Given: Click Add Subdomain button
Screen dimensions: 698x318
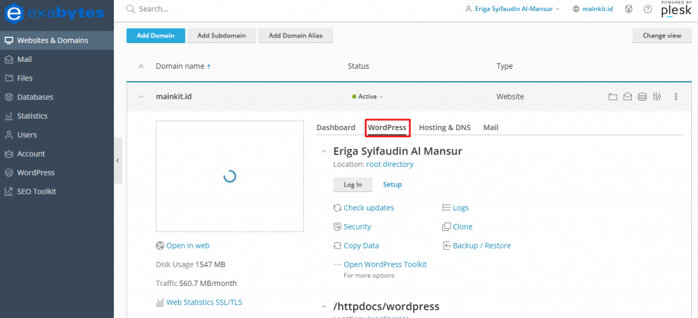Looking at the screenshot, I should tap(222, 35).
